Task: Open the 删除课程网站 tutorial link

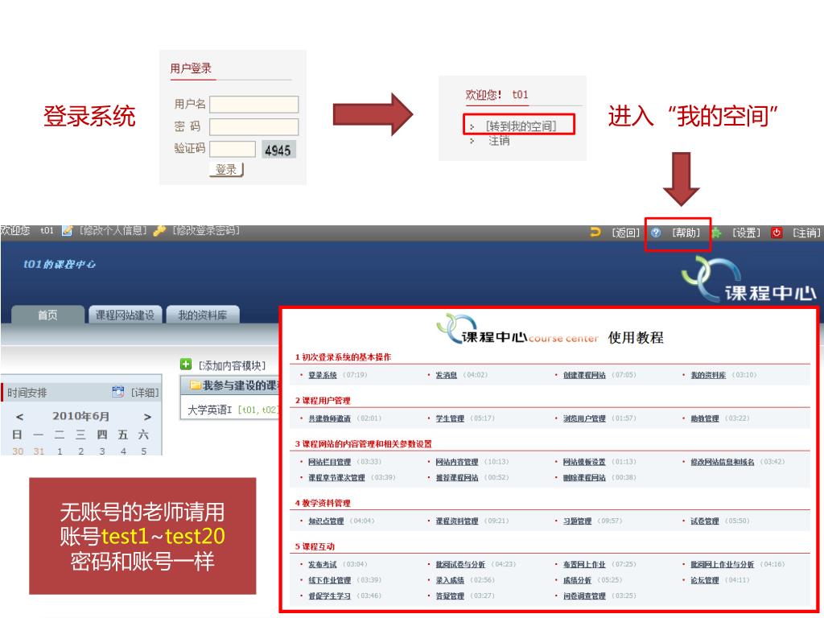Action: [x=584, y=478]
